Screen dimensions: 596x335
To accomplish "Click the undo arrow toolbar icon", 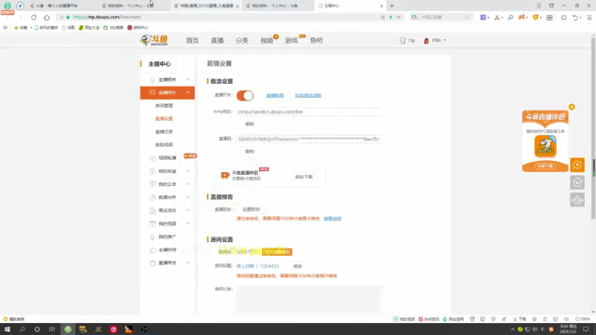I will 576,18.
